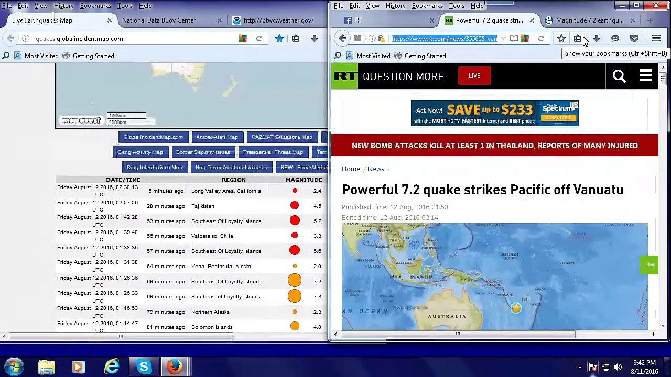Open Firefox menu in right browser
This screenshot has height=377, width=671.
click(656, 38)
